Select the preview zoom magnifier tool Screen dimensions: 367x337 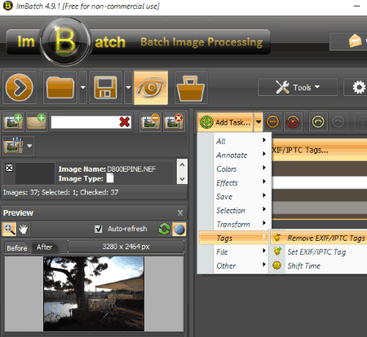pyautogui.click(x=9, y=229)
